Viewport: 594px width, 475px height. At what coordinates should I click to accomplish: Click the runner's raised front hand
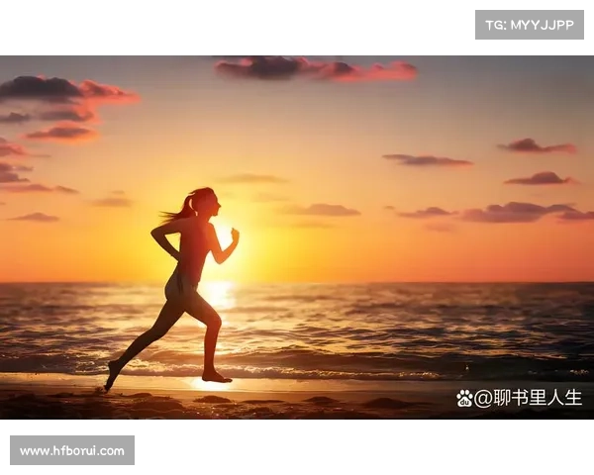(x=235, y=236)
